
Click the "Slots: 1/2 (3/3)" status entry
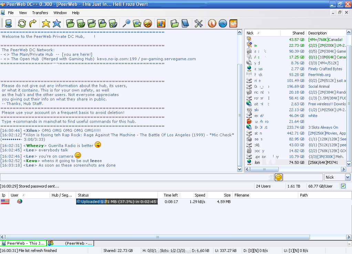[173, 251]
